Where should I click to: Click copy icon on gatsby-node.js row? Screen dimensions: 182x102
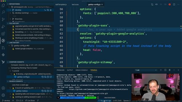[48, 91]
